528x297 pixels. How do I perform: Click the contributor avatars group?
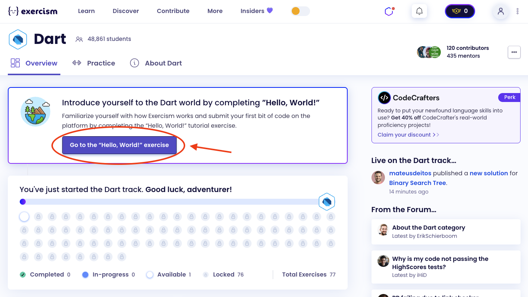click(x=429, y=52)
